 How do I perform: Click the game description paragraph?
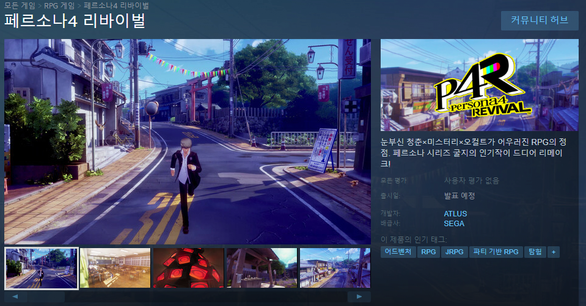tap(474, 152)
